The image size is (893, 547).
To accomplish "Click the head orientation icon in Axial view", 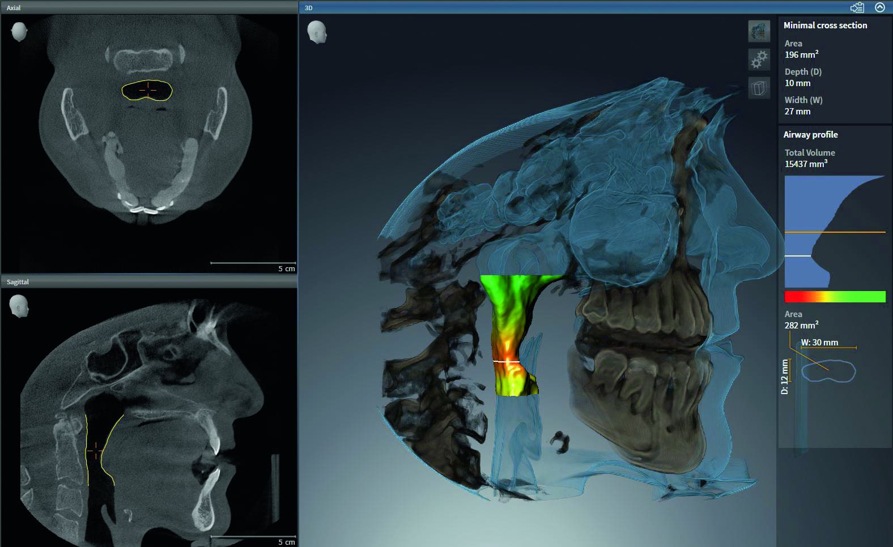I will [x=19, y=32].
